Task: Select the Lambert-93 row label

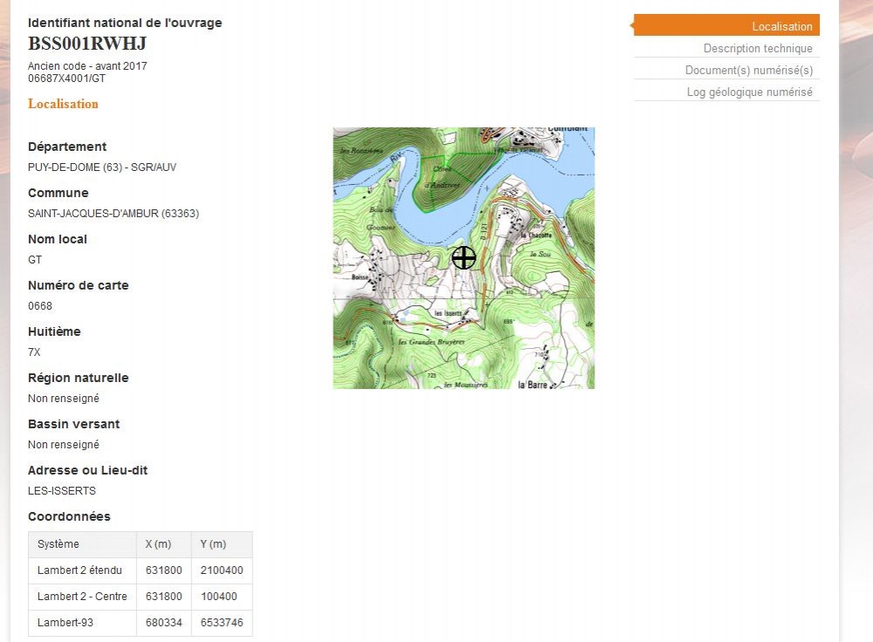Action: 65,623
